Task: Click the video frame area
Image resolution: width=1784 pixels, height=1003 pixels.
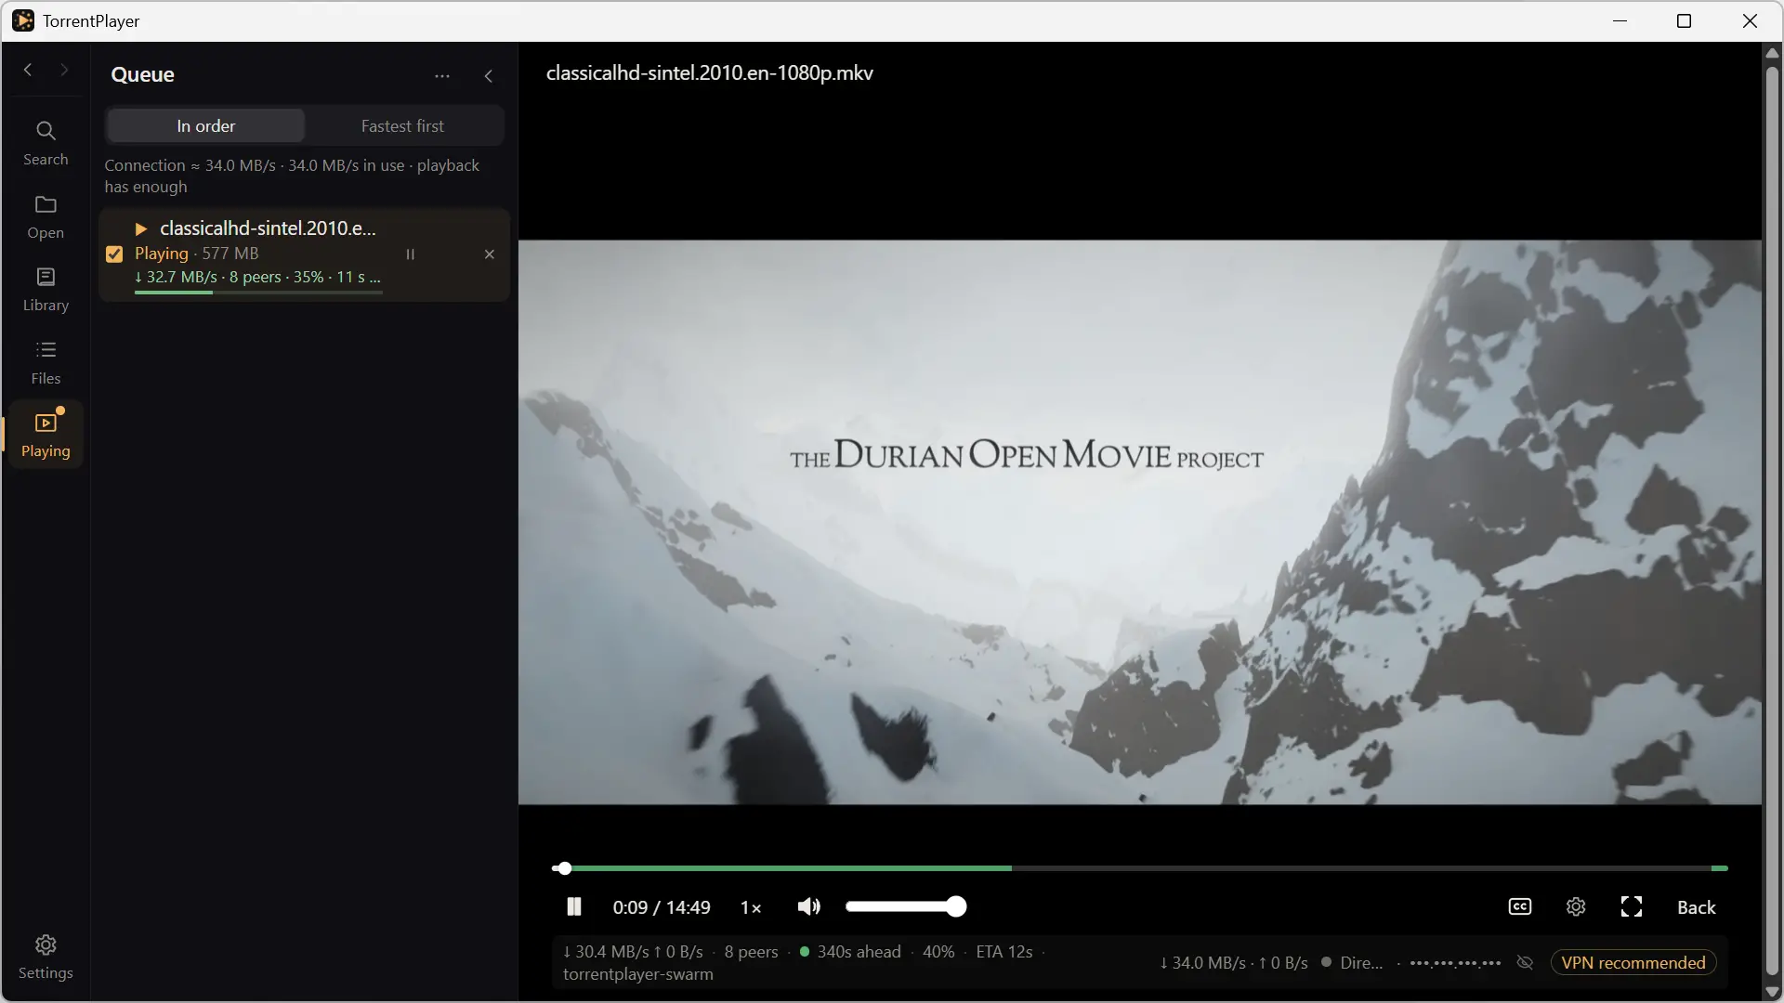Action: 1139,522
